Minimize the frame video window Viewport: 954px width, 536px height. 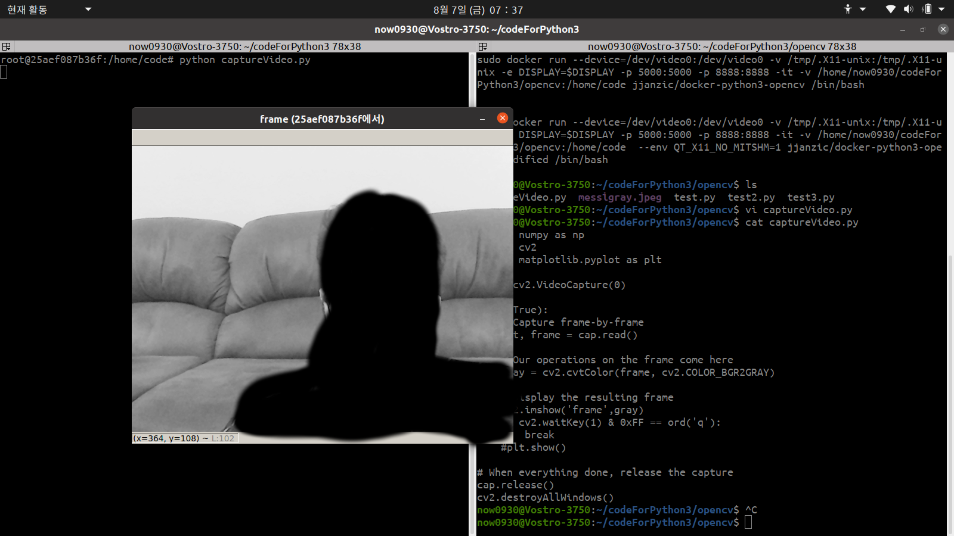482,119
